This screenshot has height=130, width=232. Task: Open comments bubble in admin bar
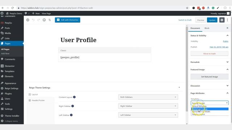coord(27,13)
